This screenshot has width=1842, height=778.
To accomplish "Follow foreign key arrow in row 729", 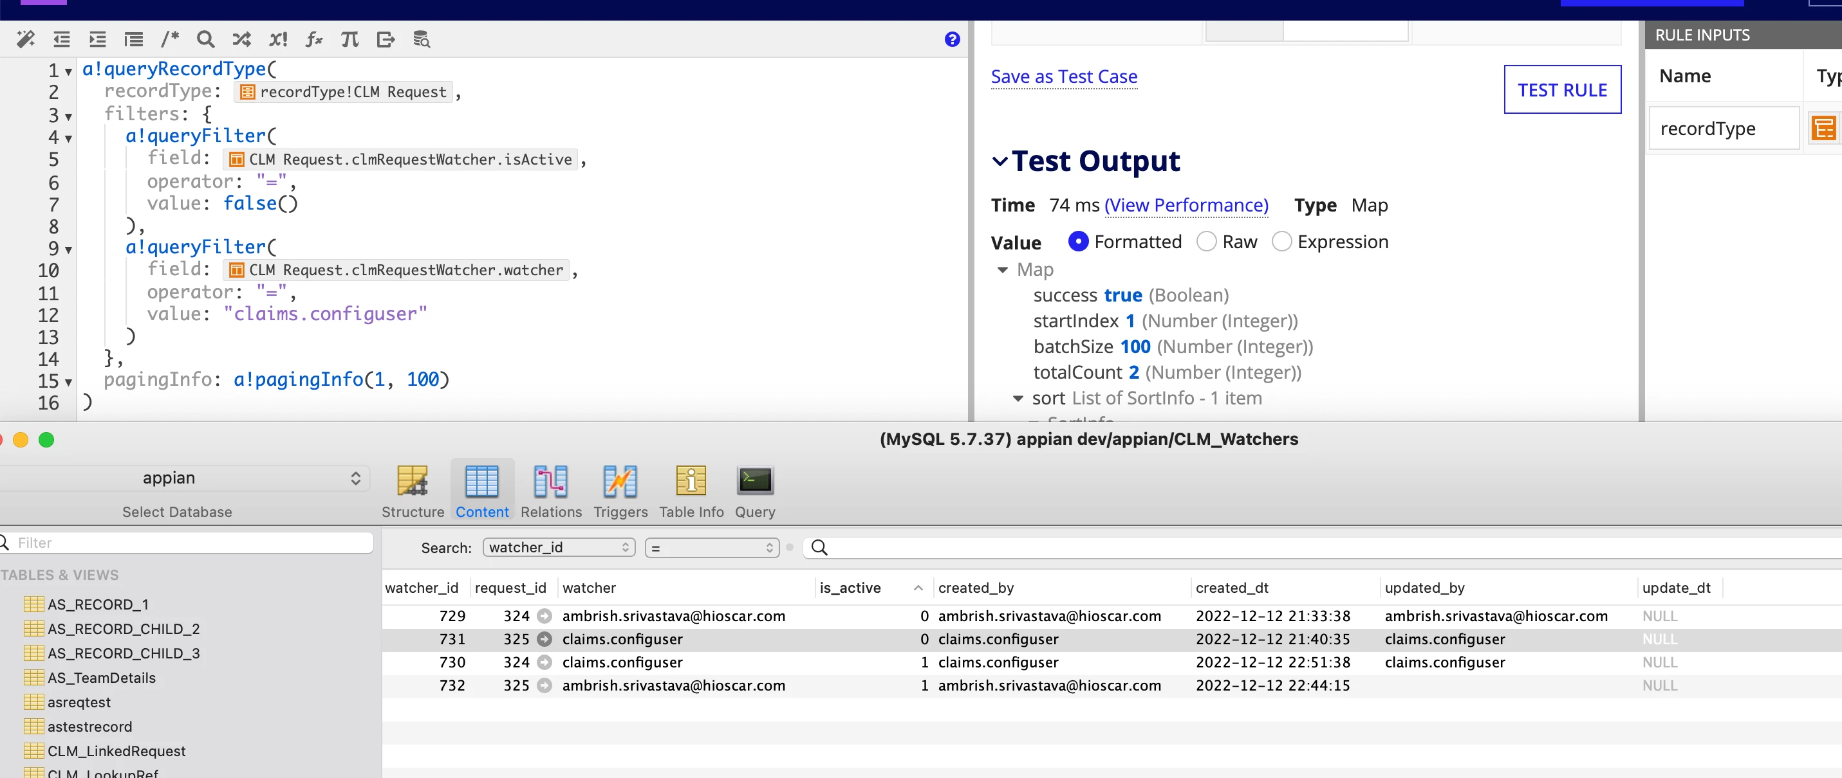I will [544, 616].
